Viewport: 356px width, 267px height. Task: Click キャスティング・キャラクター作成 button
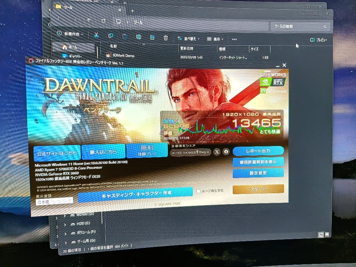[x=135, y=194]
